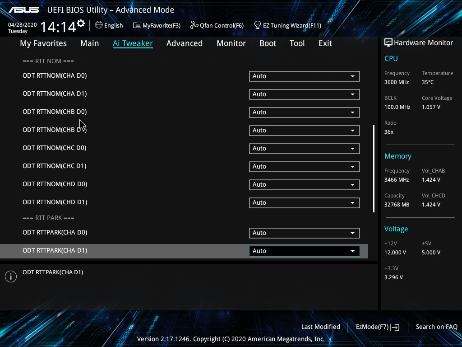Image resolution: width=462 pixels, height=347 pixels.
Task: Click CPU temperature value 35°C
Action: point(428,82)
